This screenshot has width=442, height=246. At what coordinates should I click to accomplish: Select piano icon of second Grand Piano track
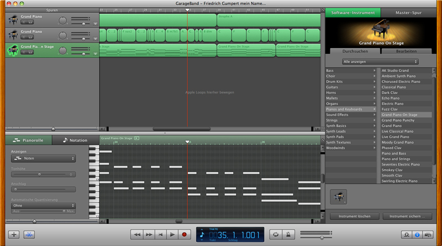click(13, 35)
